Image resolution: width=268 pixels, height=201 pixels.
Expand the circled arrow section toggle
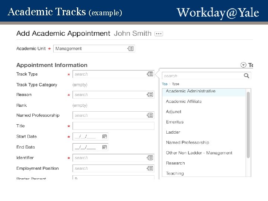(243, 65)
